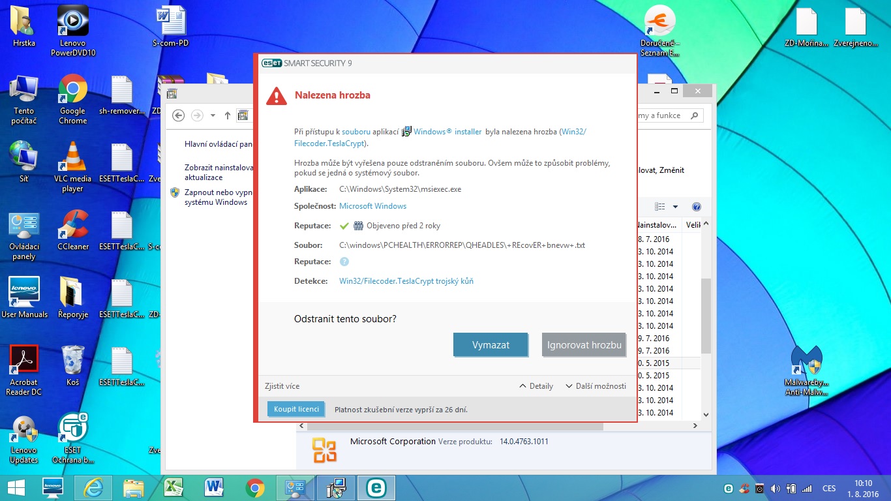891x501 pixels.
Task: Click the blue help icon in Control Panel
Action: (x=696, y=207)
